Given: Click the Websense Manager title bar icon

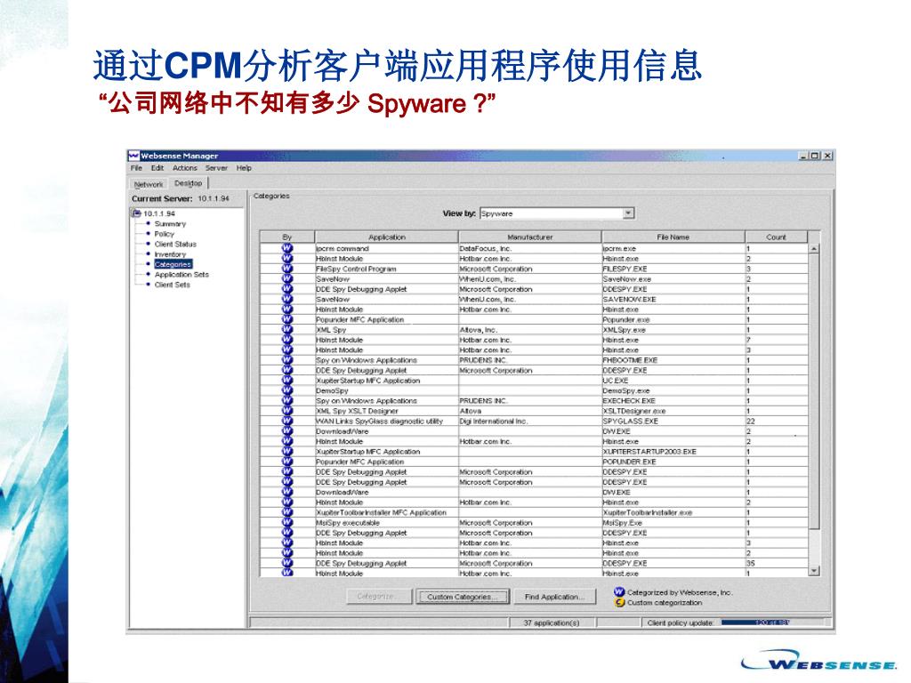Looking at the screenshot, I should click(134, 156).
